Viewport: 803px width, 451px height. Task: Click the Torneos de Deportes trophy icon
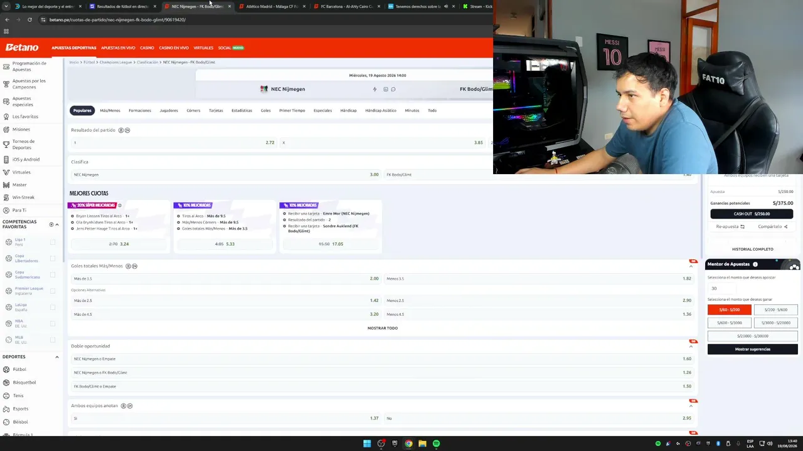(6, 145)
